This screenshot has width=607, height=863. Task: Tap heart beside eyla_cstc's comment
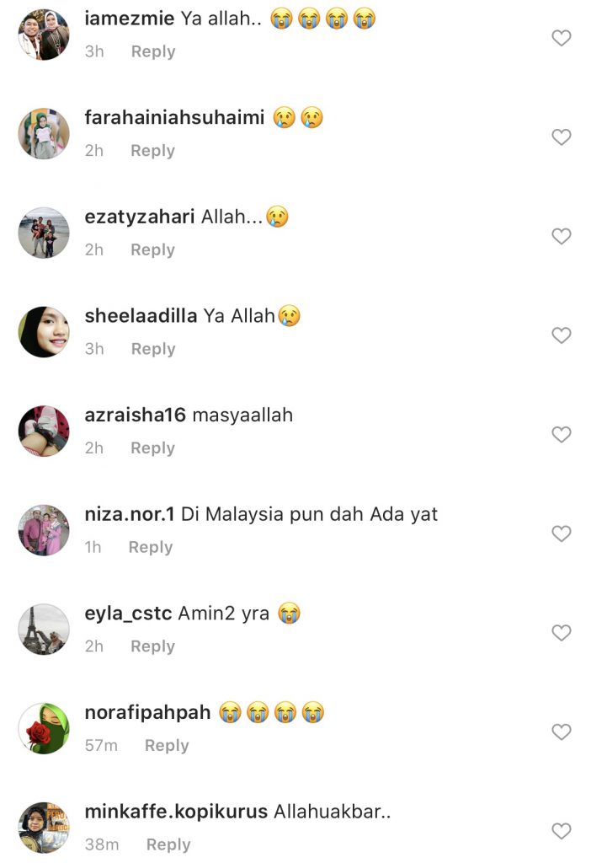pos(562,632)
